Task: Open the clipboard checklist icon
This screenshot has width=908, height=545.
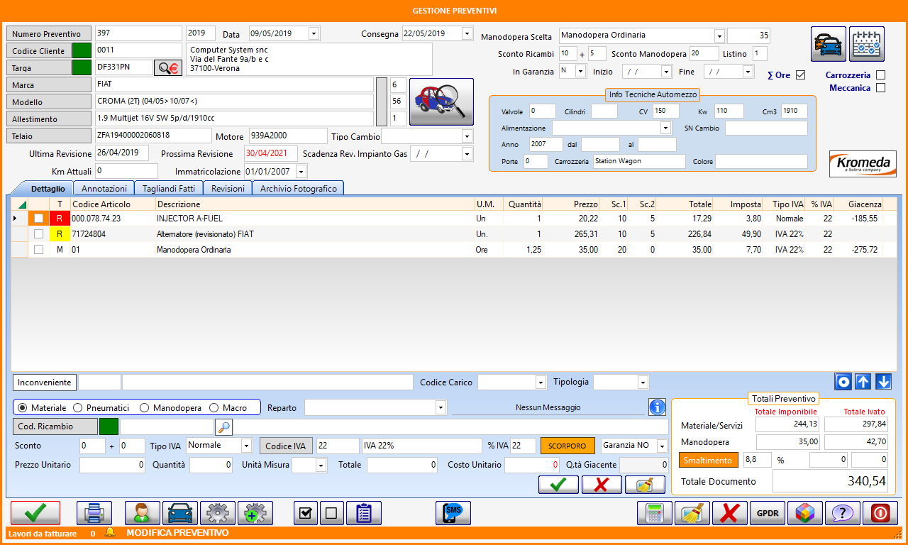Action: pos(364,512)
